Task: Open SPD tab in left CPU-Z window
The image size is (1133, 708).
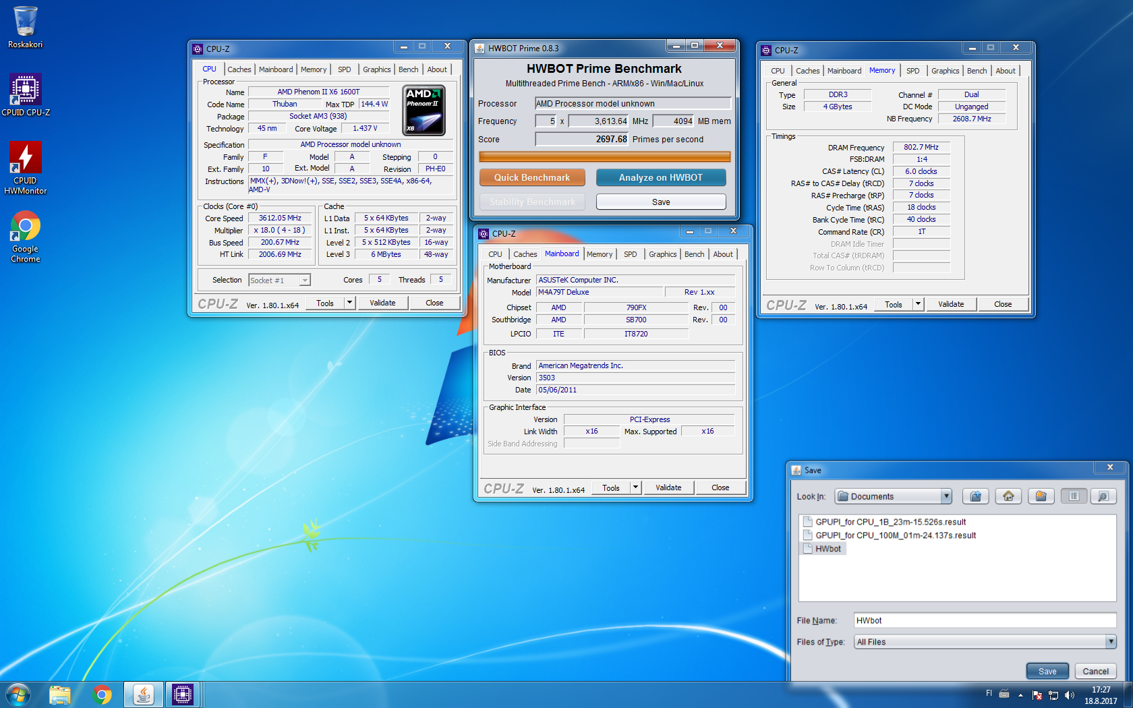Action: pos(344,69)
